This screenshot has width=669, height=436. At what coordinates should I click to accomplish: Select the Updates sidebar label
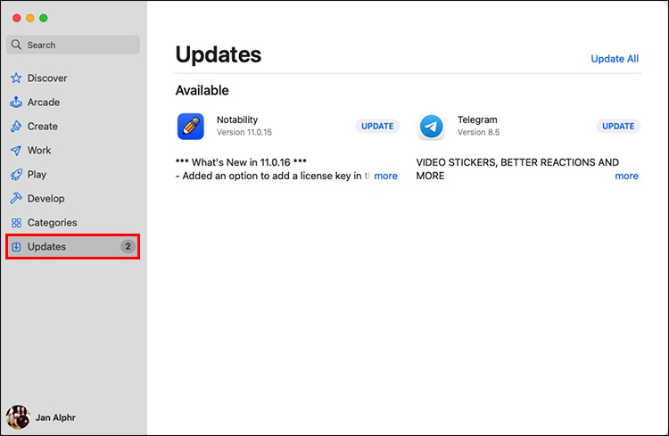coord(46,247)
